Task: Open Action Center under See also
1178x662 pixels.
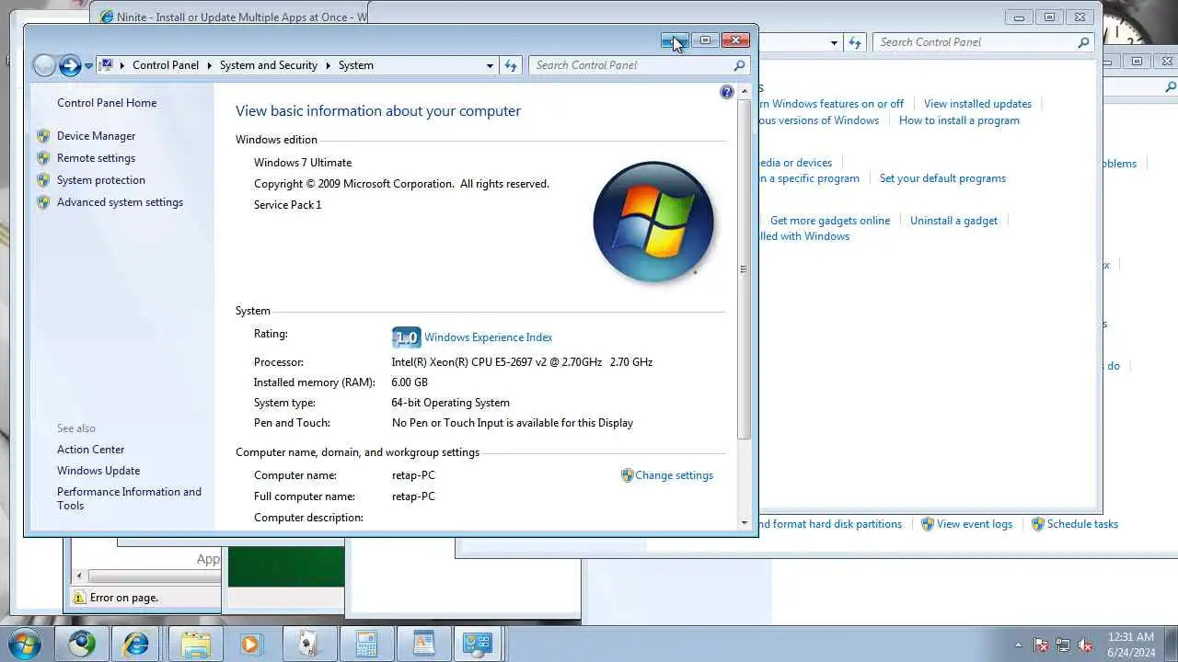Action: pos(90,450)
